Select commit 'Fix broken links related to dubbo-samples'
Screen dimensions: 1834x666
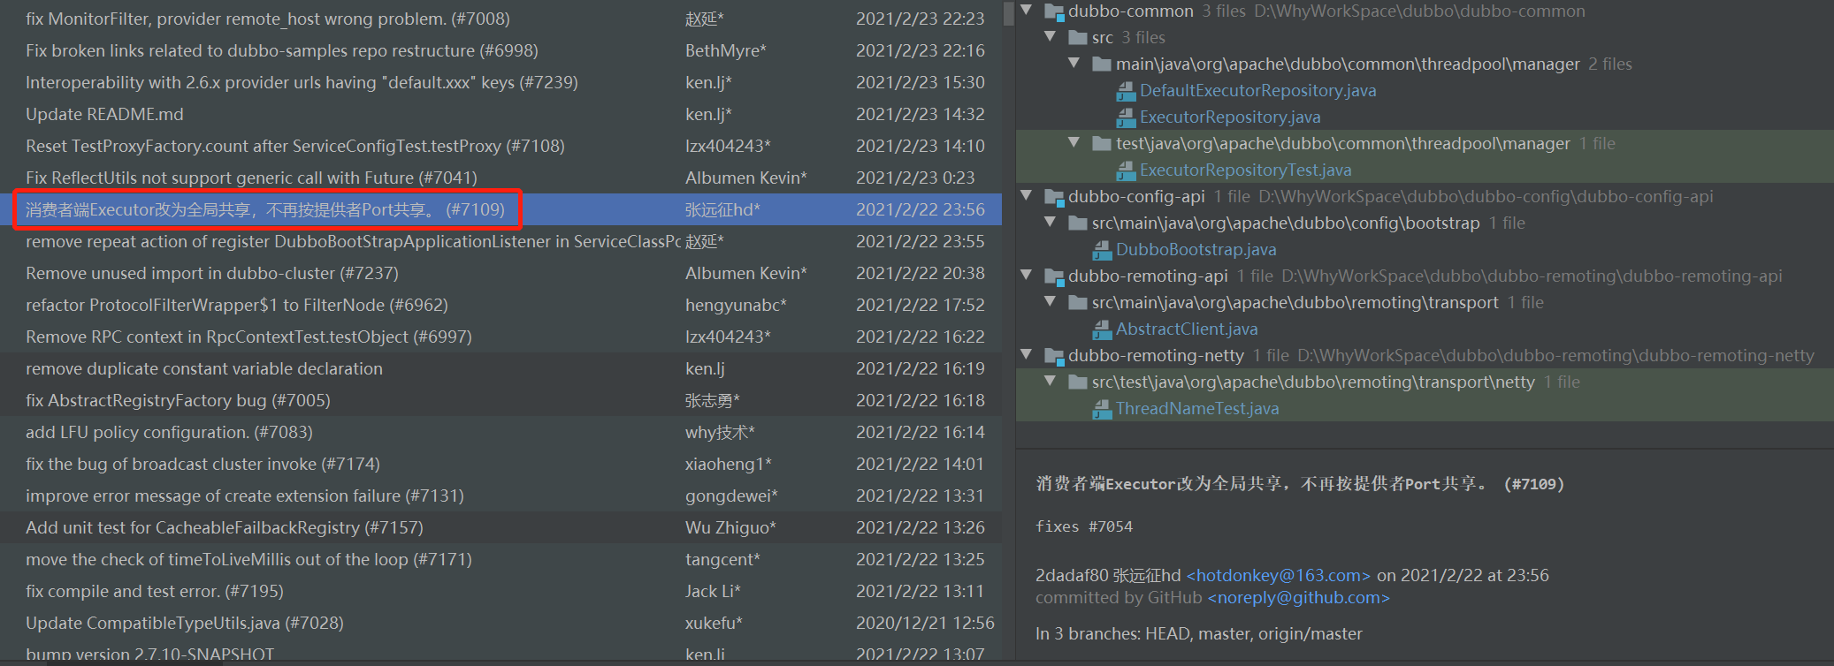501,50
